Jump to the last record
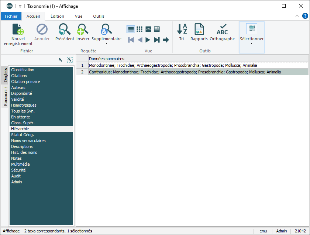This screenshot has width=310, height=235. click(157, 40)
